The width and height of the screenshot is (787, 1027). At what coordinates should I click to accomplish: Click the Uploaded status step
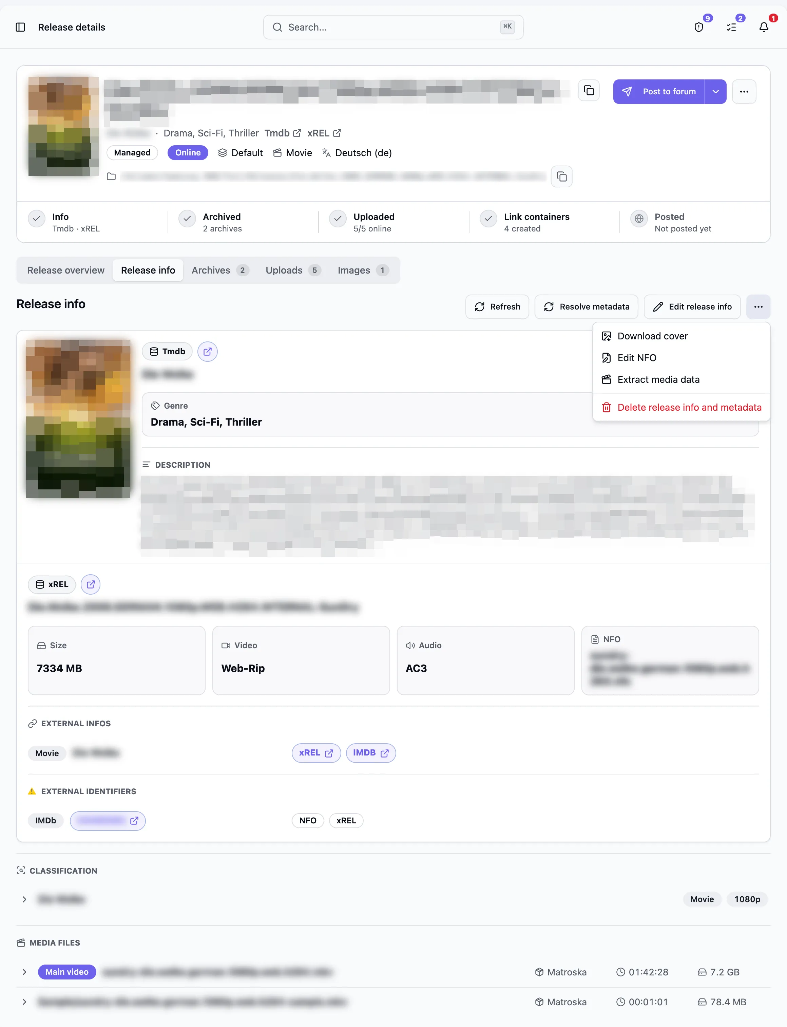pyautogui.click(x=362, y=222)
